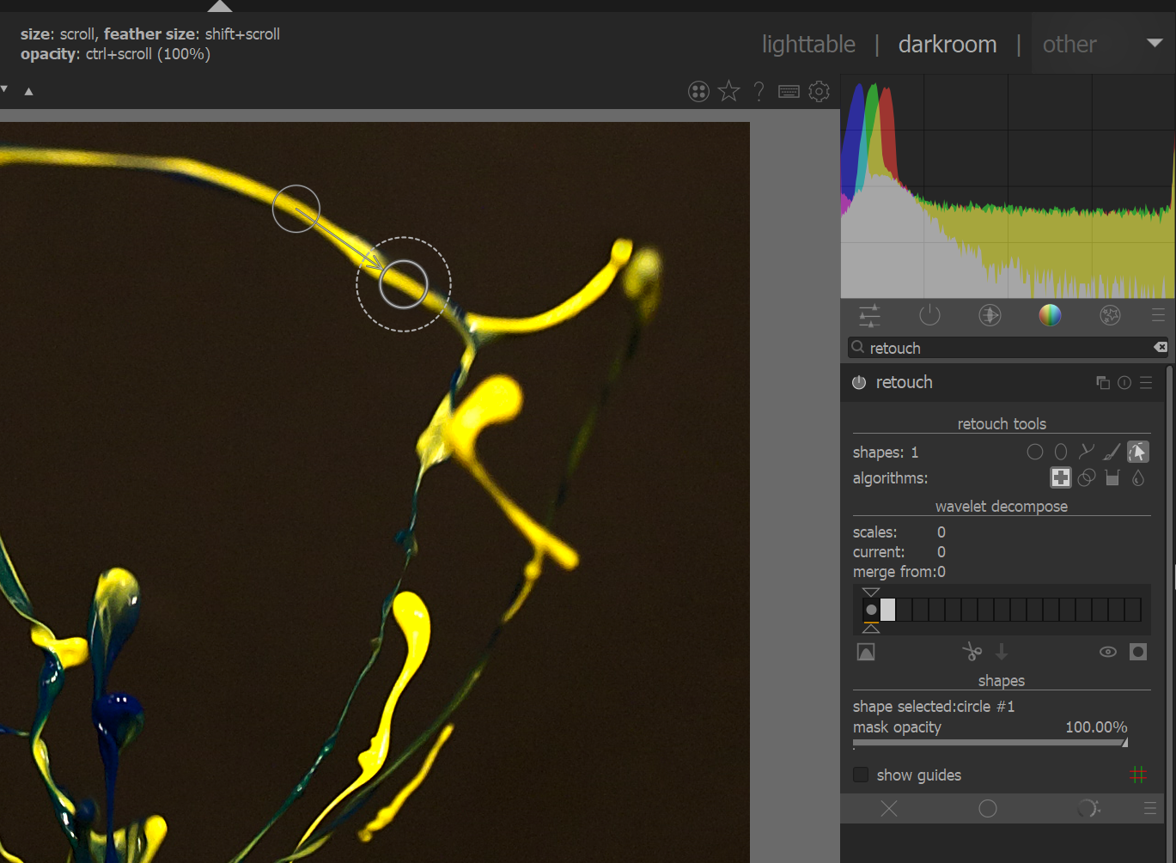
Task: Adjust the mask opacity slider
Action: [x=990, y=743]
